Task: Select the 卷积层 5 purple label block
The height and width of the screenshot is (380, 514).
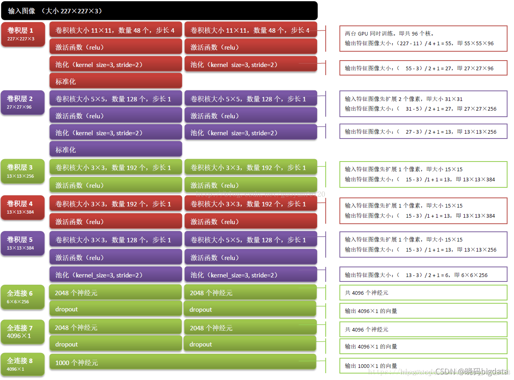Action: (23, 244)
